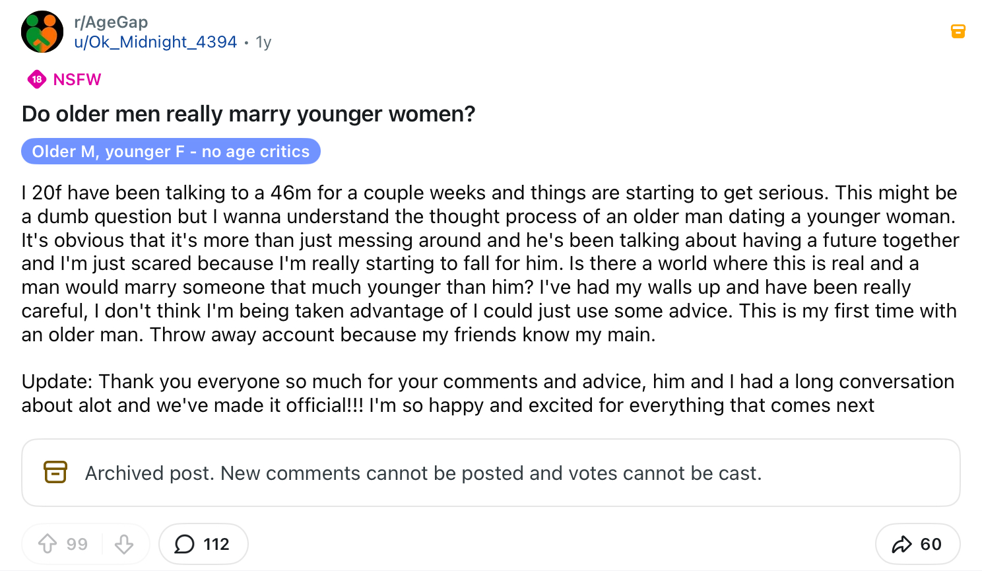
Task: Click the share count of 60
Action: (931, 544)
